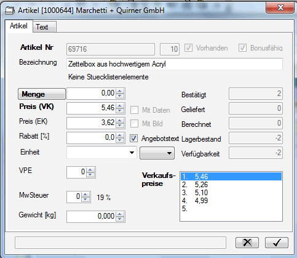The width and height of the screenshot is (297, 258).
Task: Toggle the Vorhanden checkbox
Action: pyautogui.click(x=188, y=48)
